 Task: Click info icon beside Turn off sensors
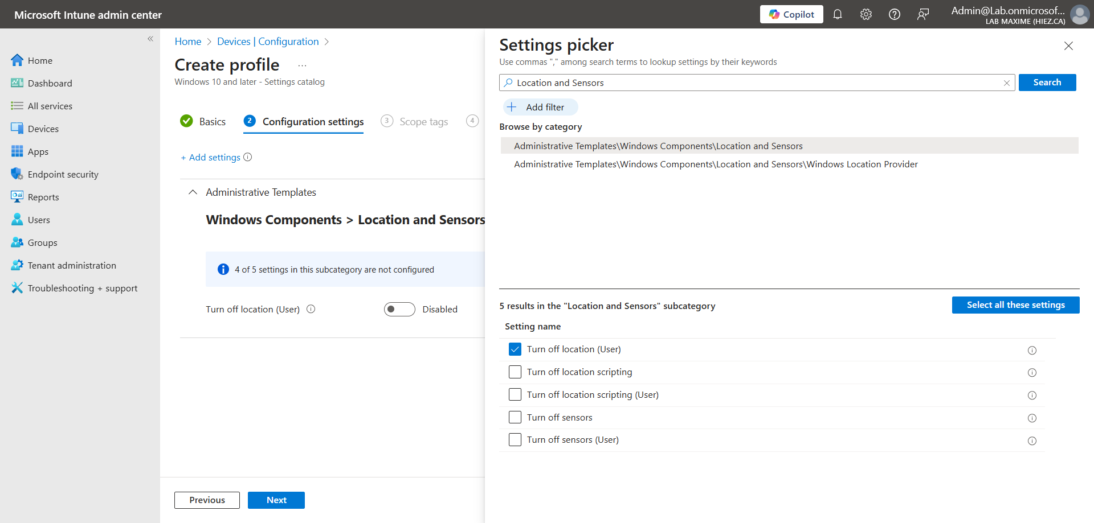coord(1031,418)
